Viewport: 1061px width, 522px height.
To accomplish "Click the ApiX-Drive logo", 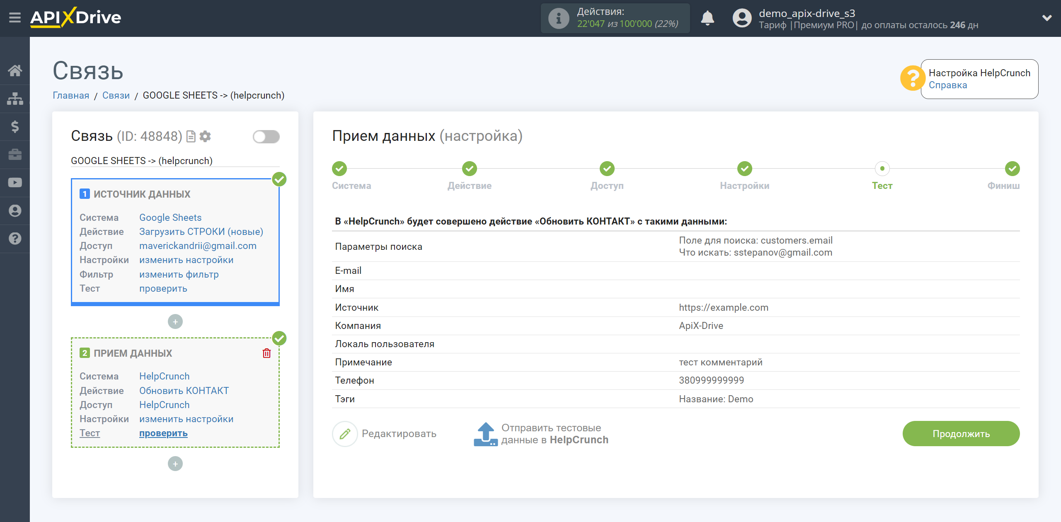I will click(x=75, y=18).
